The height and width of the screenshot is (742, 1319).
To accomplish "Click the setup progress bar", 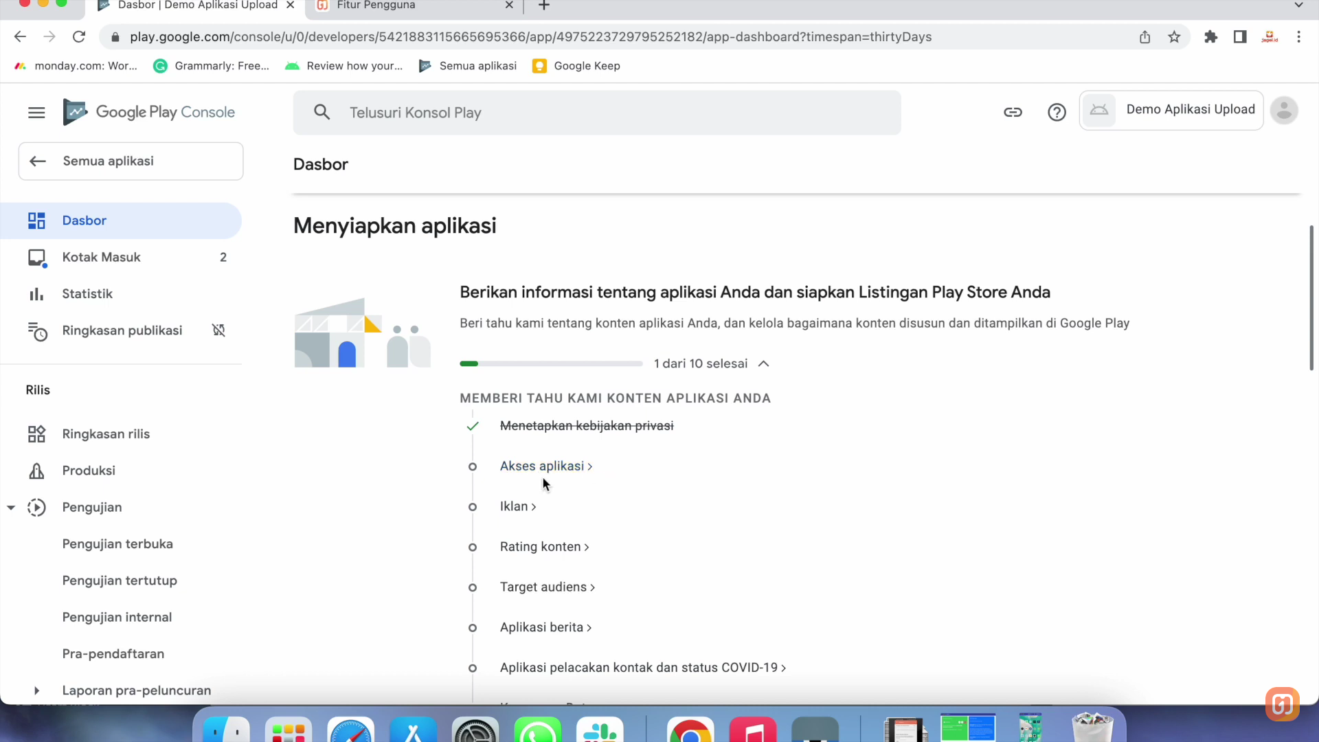I will [551, 363].
